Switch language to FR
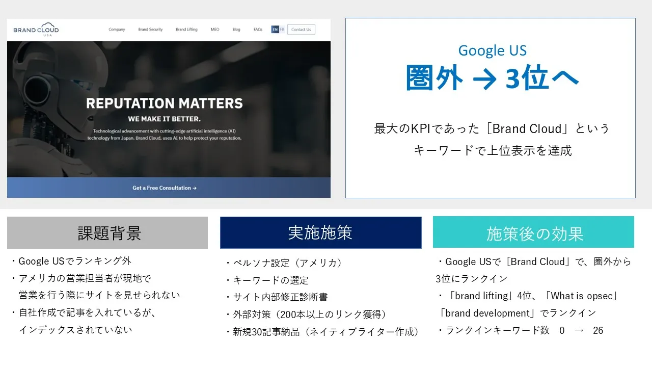This screenshot has height=367, width=652. [282, 30]
